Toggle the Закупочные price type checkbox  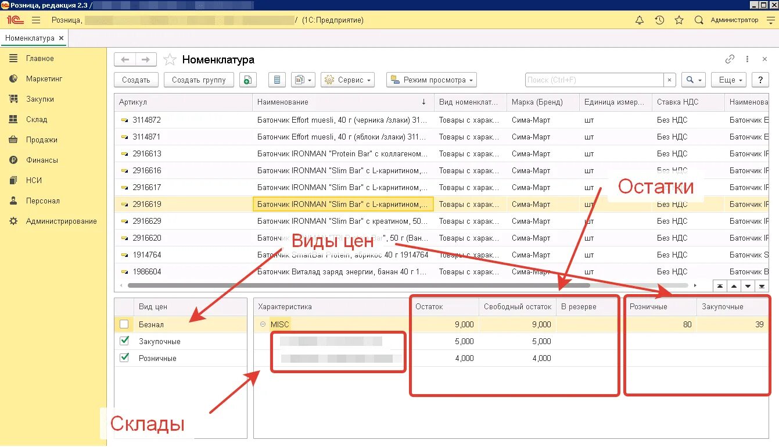[124, 341]
